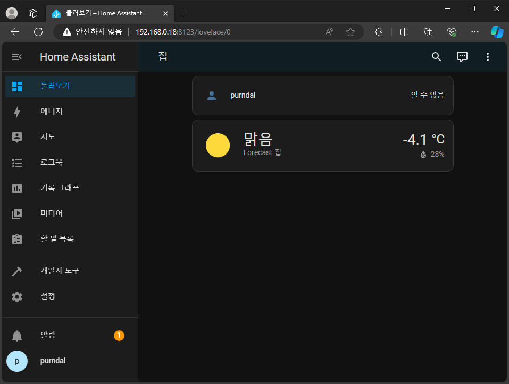Open the browser profile avatar

click(x=12, y=13)
